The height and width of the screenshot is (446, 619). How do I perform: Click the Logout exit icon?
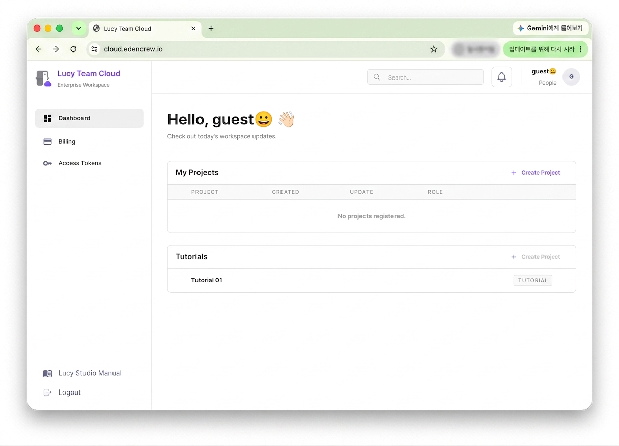48,392
